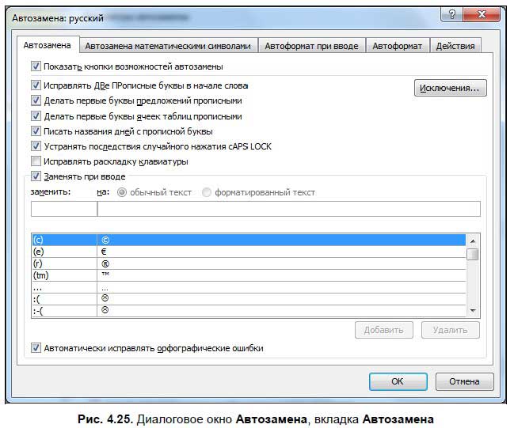Click the Help question mark button
This screenshot has width=514, height=428.
[452, 15]
